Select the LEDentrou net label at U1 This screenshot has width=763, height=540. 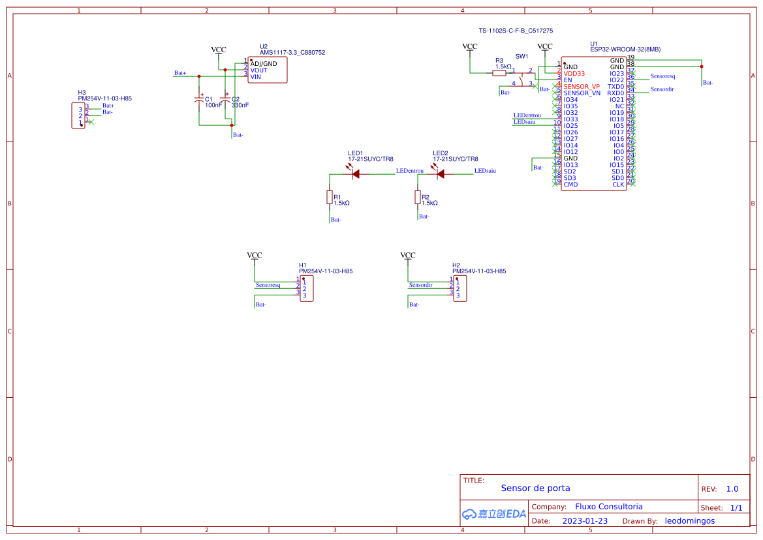tap(527, 115)
